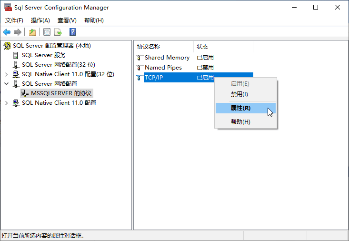Click the blue Back arrow toolbar icon
Screen dimensions: 349x241
click(7, 32)
